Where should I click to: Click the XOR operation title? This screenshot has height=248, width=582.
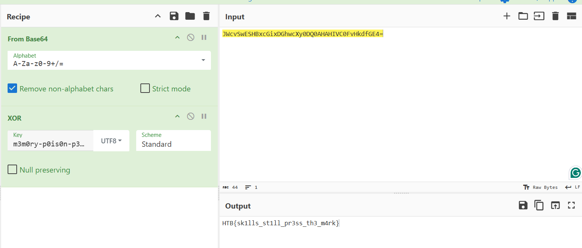pyautogui.click(x=15, y=118)
